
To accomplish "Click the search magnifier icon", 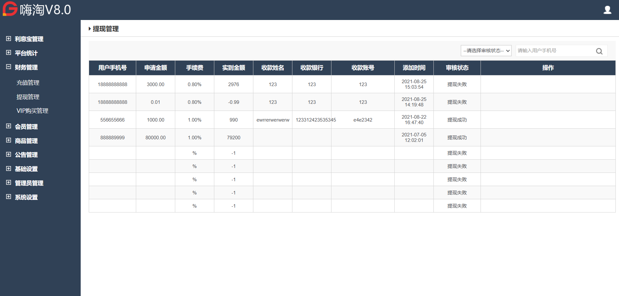I will click(599, 51).
